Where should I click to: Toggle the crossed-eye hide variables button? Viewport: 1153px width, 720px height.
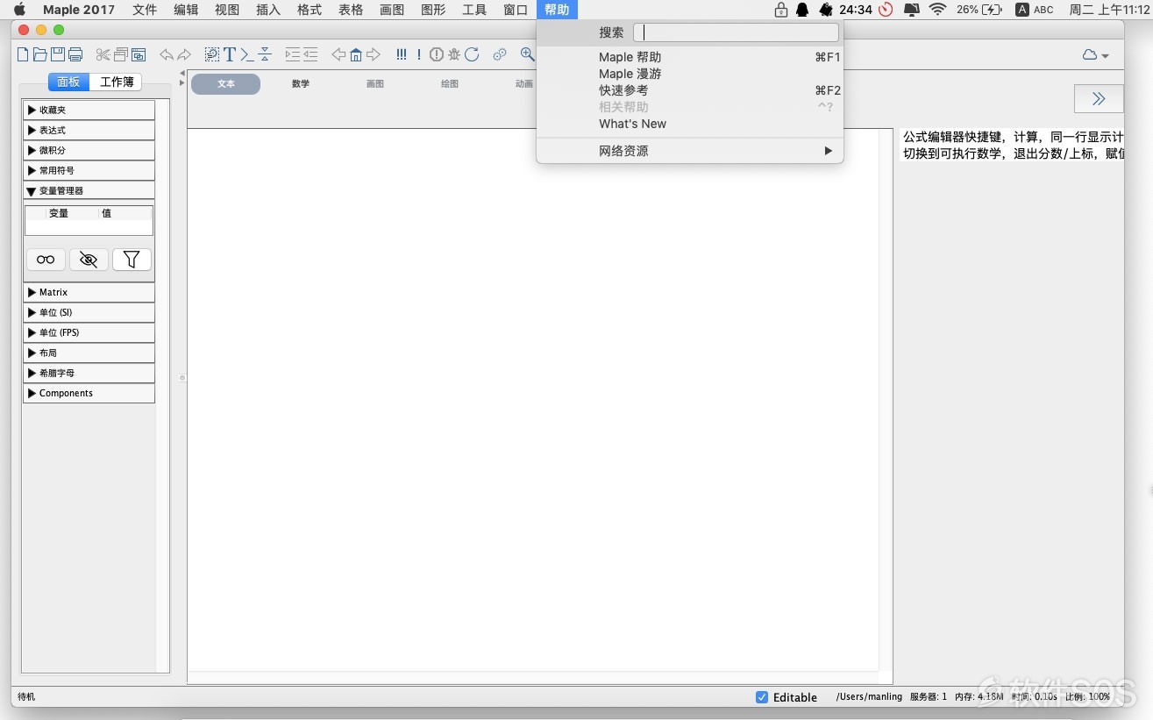coord(89,260)
